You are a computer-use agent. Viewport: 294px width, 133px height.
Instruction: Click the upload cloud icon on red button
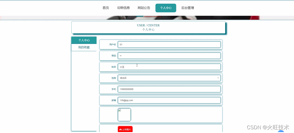[121, 130]
